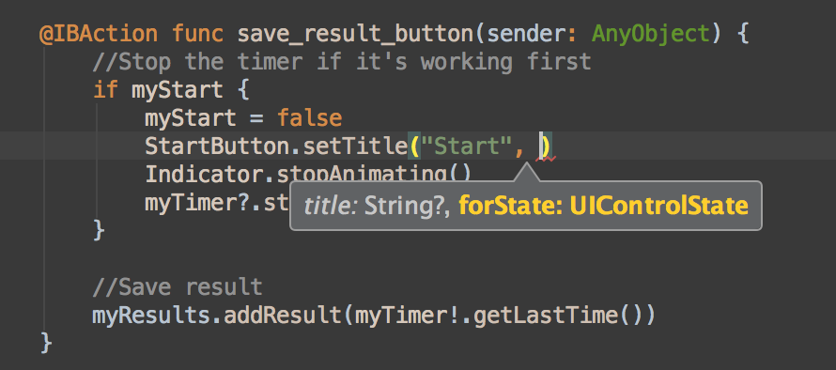
Task: Click the myStart condition in the if statement
Action: point(177,90)
